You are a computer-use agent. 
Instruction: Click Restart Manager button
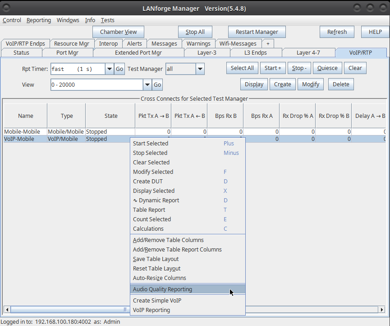(257, 32)
